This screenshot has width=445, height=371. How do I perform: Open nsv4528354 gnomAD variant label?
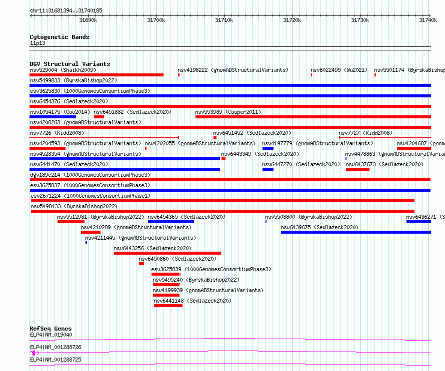coord(85,154)
